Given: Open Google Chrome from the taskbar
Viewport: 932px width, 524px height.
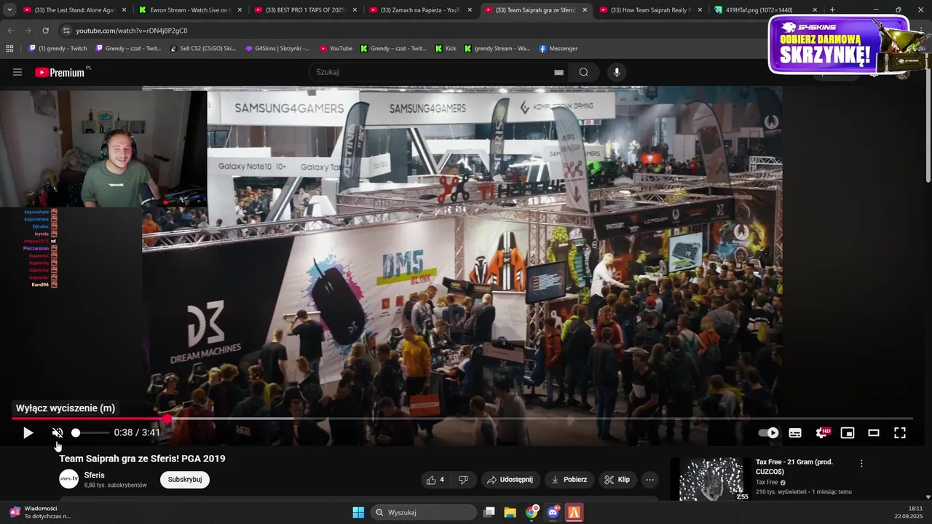Looking at the screenshot, I should tap(532, 512).
